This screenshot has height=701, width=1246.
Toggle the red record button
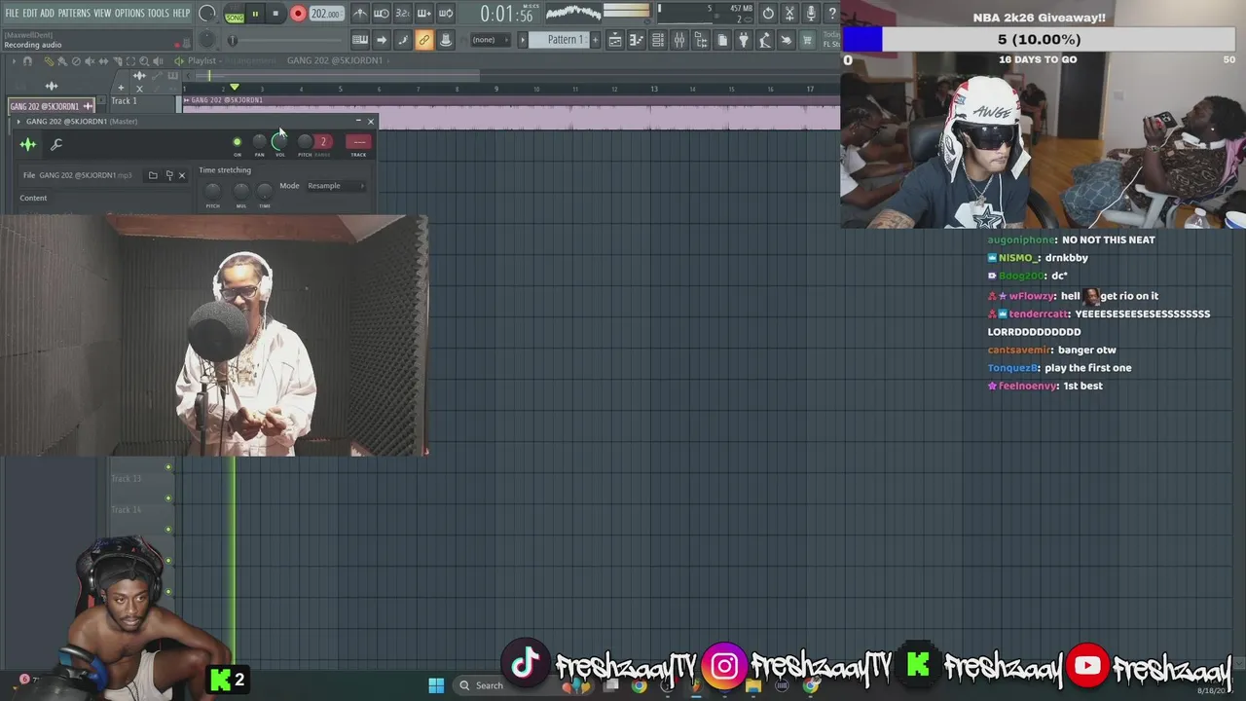[x=298, y=14]
